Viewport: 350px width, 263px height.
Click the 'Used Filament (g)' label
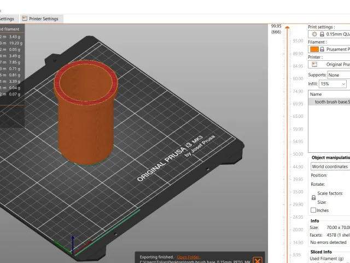326,259
